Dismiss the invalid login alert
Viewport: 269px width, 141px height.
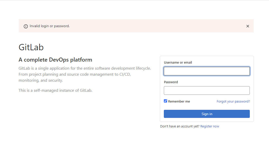[248, 26]
